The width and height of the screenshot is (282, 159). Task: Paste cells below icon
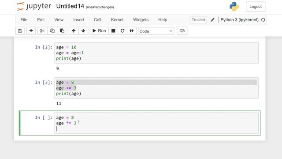[62, 31]
